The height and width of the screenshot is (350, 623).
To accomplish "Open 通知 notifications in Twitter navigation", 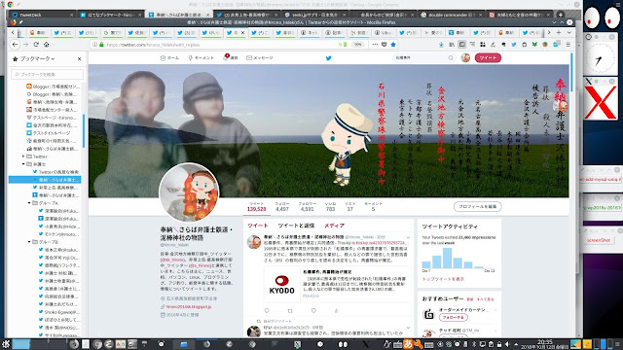I will (x=231, y=58).
